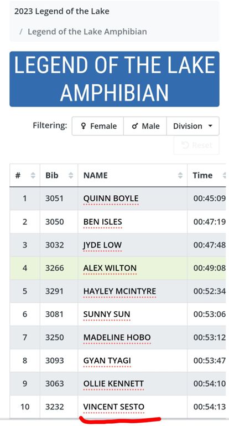Filter results to Female participants

click(x=98, y=126)
